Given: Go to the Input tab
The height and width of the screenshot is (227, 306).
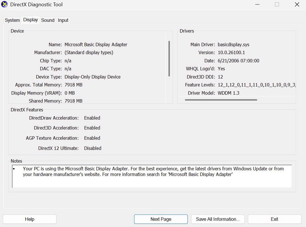Looking at the screenshot, I should tap(63, 20).
